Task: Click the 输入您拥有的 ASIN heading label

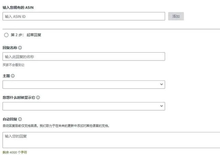Action: click(x=18, y=8)
